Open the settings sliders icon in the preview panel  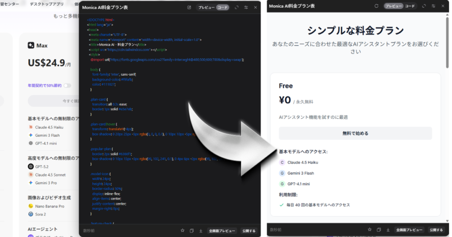(x=433, y=6)
